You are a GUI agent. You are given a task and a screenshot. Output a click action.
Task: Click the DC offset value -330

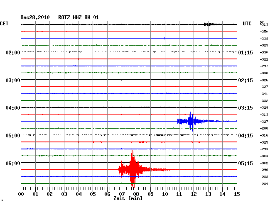[x=264, y=52]
